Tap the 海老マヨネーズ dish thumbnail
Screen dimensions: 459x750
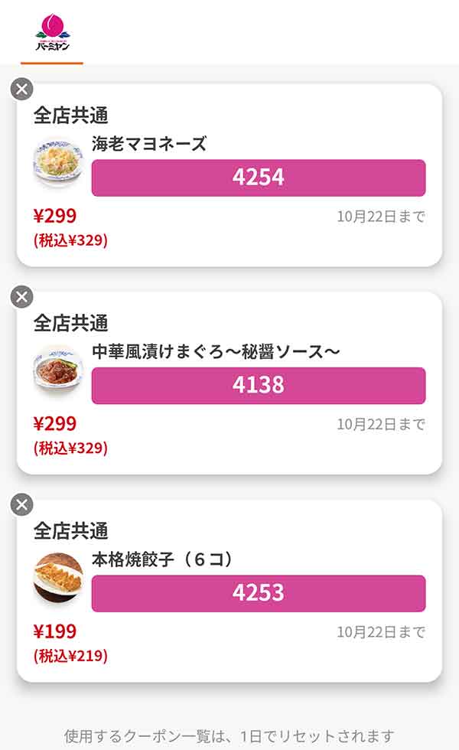(58, 162)
